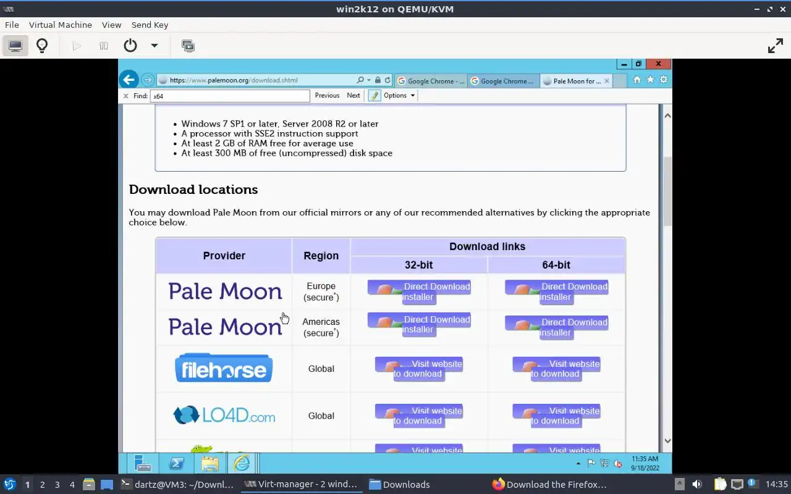
Task: Click Europe 32-bit Direct Download installer
Action: [x=419, y=291]
